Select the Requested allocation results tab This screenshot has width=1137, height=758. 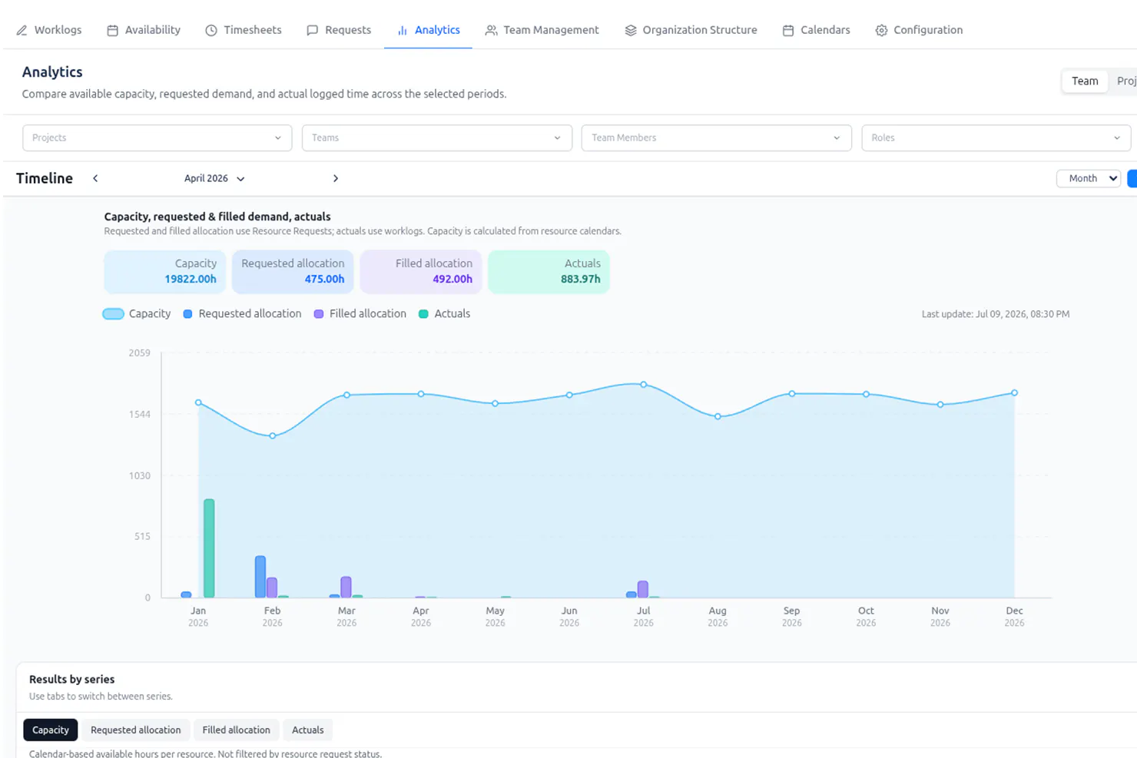click(136, 730)
